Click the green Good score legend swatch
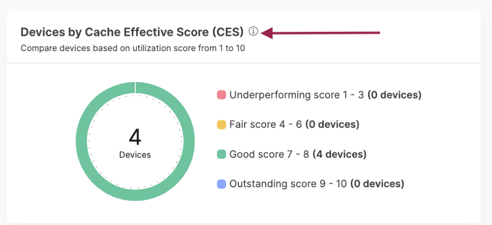 coord(221,155)
